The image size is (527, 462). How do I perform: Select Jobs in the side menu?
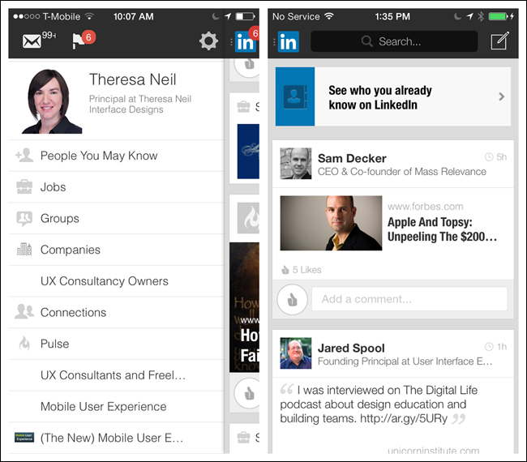[x=116, y=187]
